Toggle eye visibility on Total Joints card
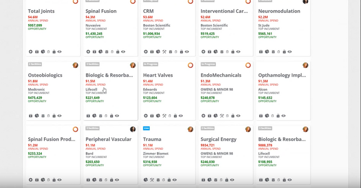 click(x=59, y=52)
